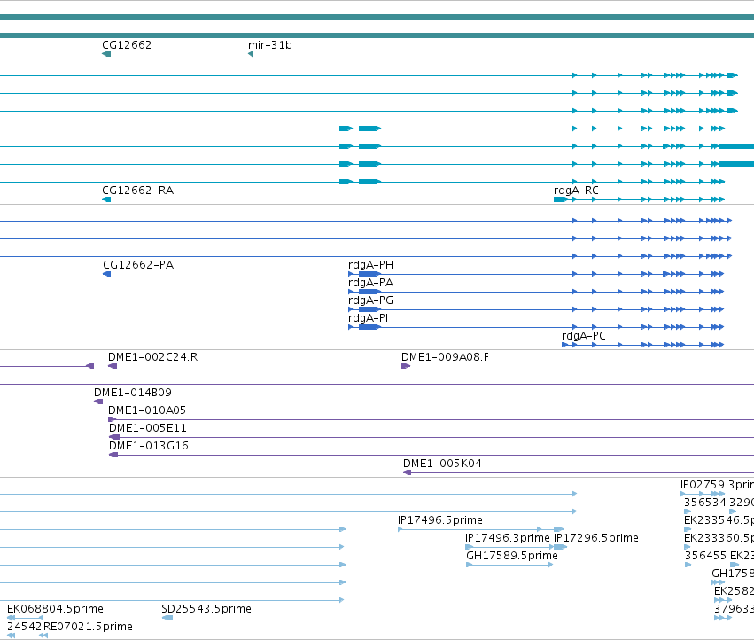This screenshot has height=640, width=754.
Task: Select the rdgA-PH polypeptide label
Action: (370, 265)
